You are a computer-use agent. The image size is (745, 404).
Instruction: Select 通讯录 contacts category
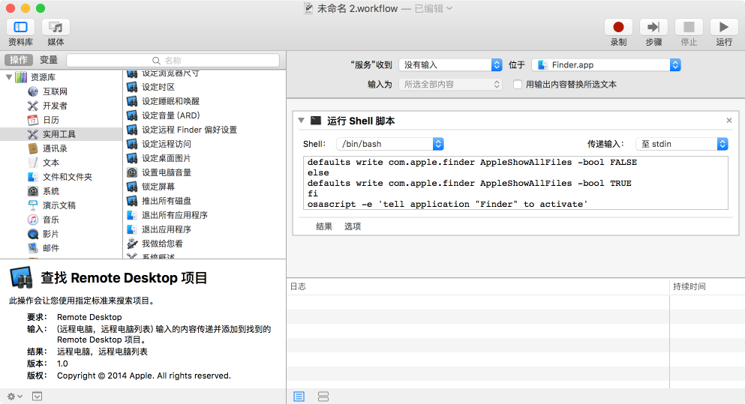click(55, 148)
